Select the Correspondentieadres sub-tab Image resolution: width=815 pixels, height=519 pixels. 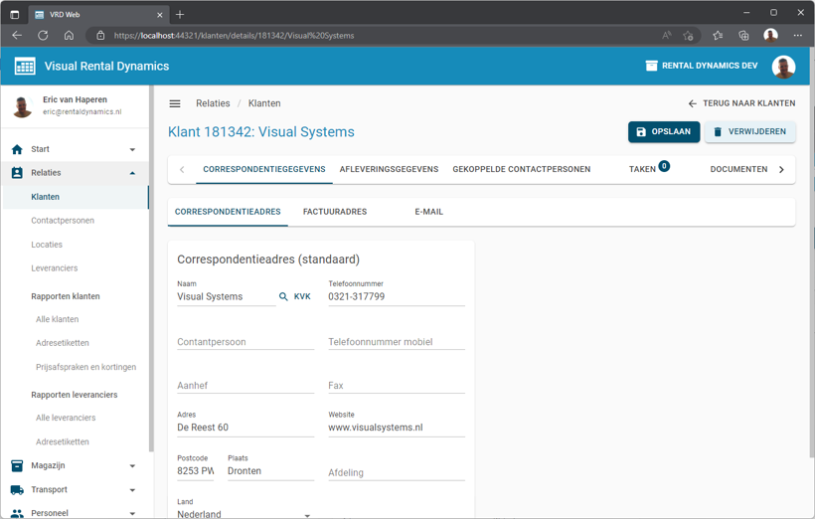coord(228,212)
